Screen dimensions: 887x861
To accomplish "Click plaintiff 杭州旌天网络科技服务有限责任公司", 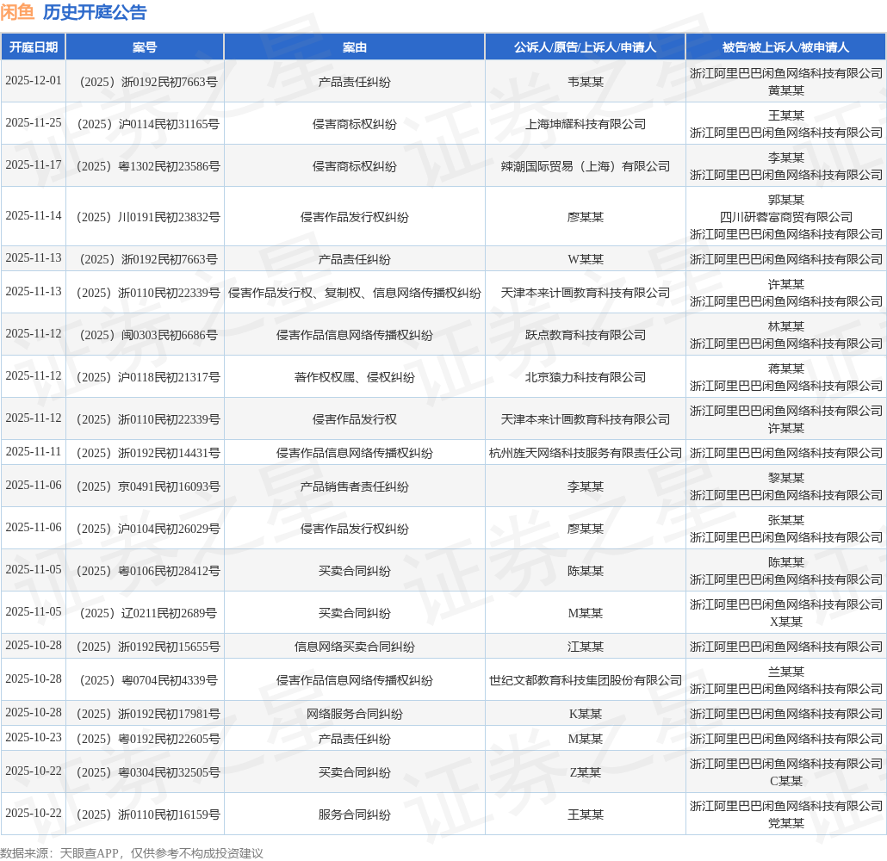I will [585, 453].
